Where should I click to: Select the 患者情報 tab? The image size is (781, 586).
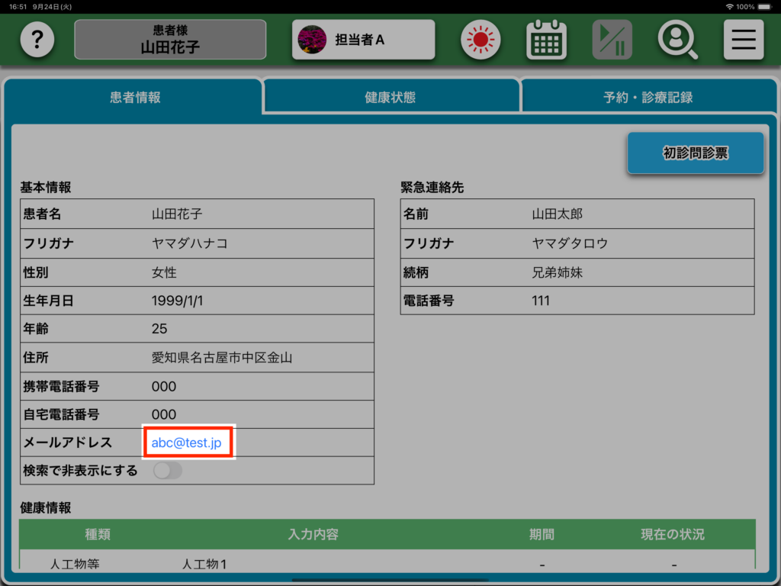pyautogui.click(x=135, y=98)
